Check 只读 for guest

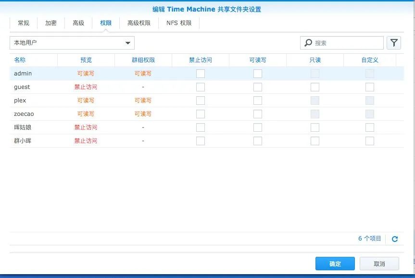click(314, 87)
